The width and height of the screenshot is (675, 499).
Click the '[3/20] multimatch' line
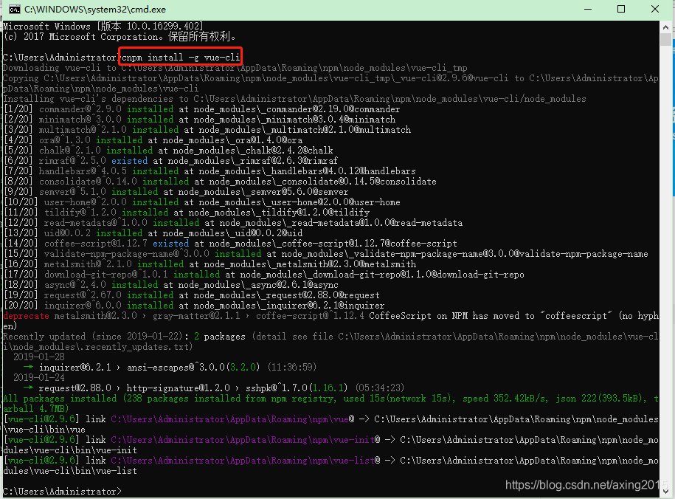pos(207,130)
